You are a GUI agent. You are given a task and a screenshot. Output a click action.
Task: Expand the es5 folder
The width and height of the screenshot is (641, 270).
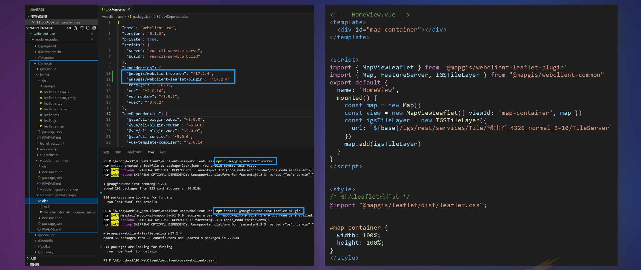[42, 207]
